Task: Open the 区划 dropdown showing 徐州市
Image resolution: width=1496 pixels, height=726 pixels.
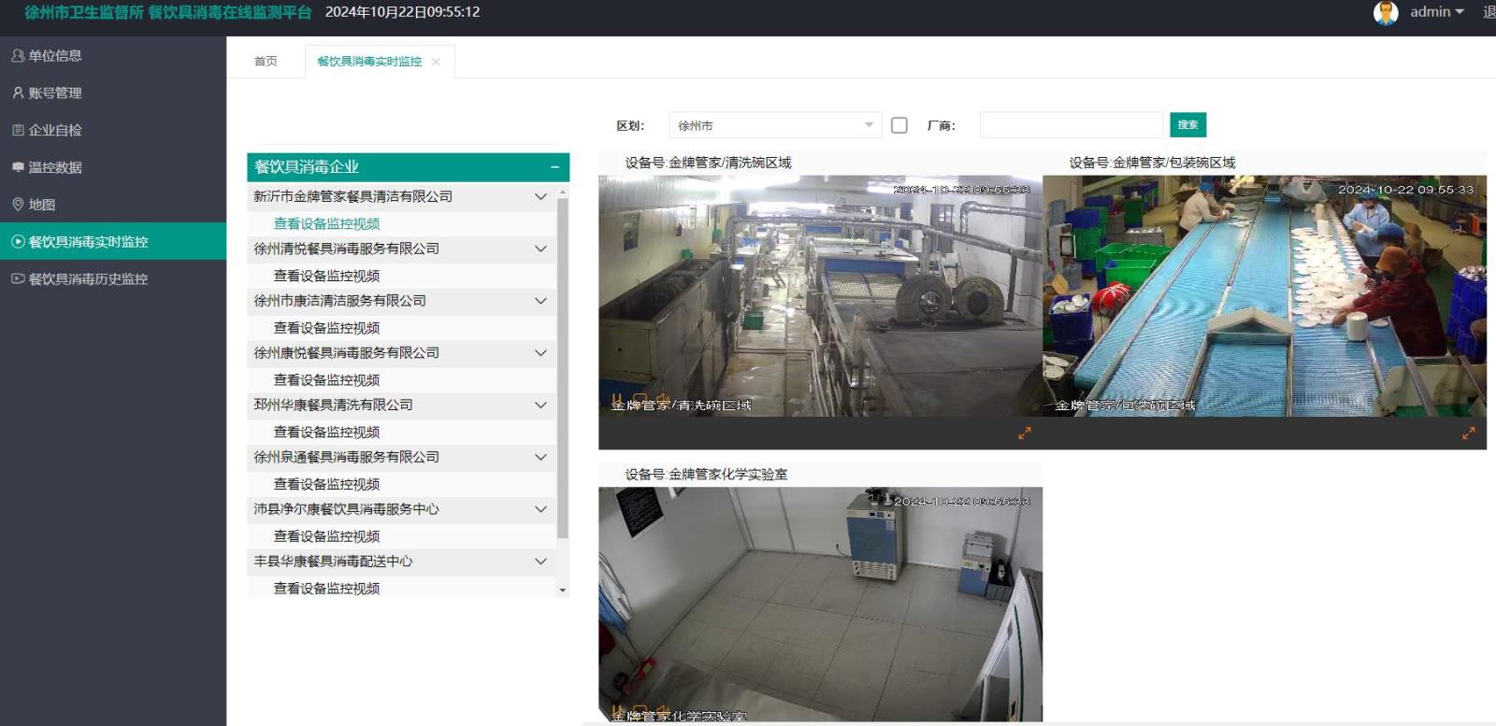Action: 774,125
